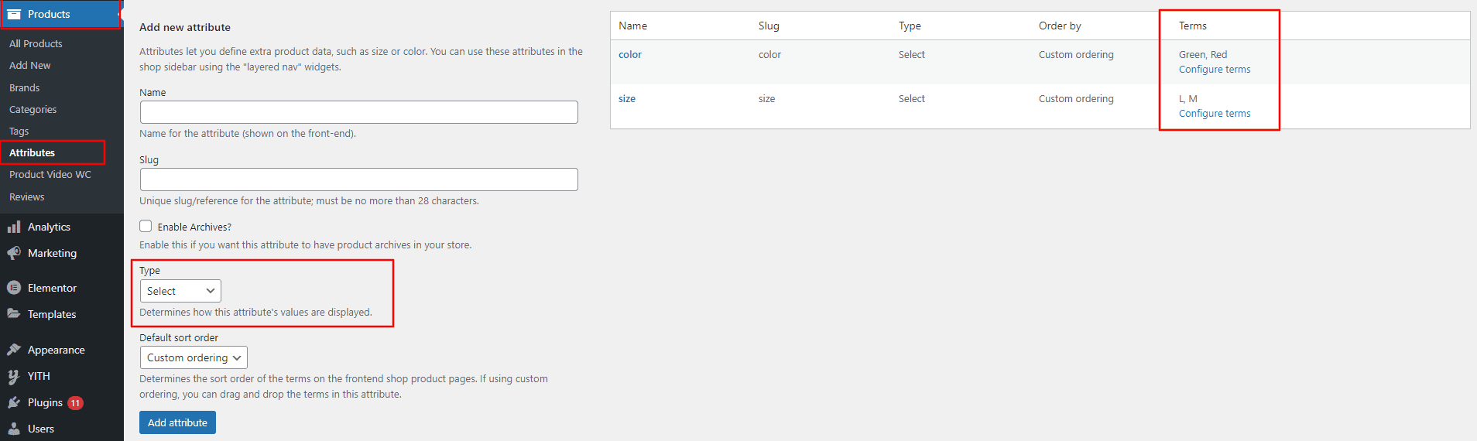Click Select type in size row
The height and width of the screenshot is (441, 1477).
(912, 99)
